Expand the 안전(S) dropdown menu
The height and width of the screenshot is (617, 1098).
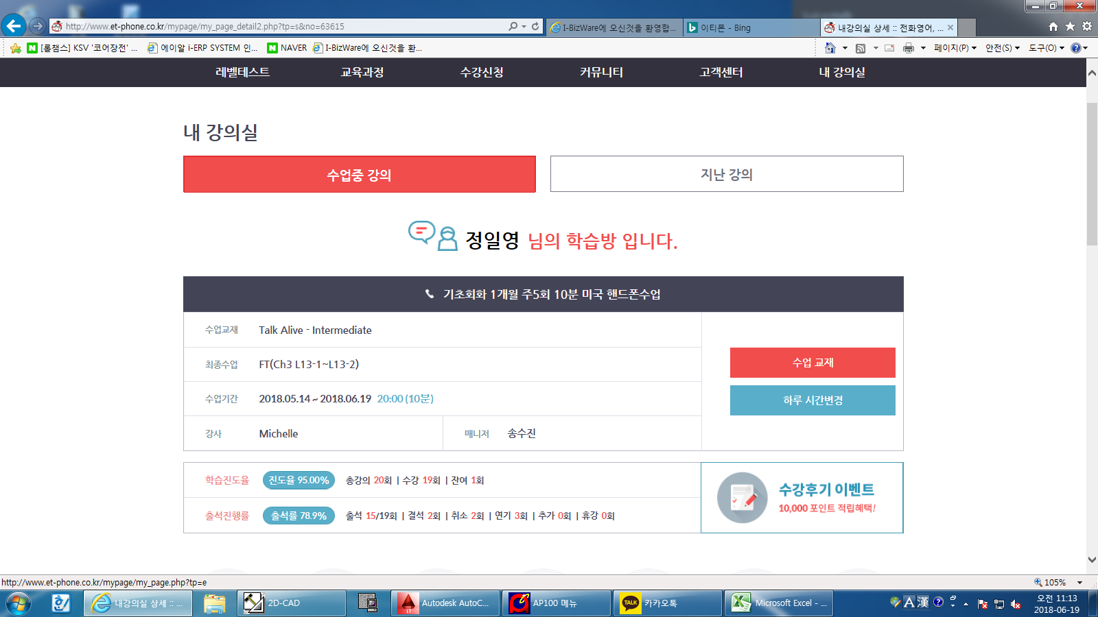pos(1002,48)
